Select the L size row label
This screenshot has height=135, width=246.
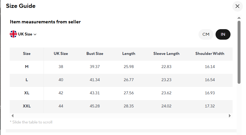coord(27,80)
